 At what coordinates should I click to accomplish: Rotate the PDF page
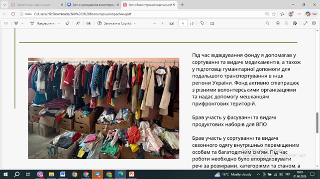[202, 23]
